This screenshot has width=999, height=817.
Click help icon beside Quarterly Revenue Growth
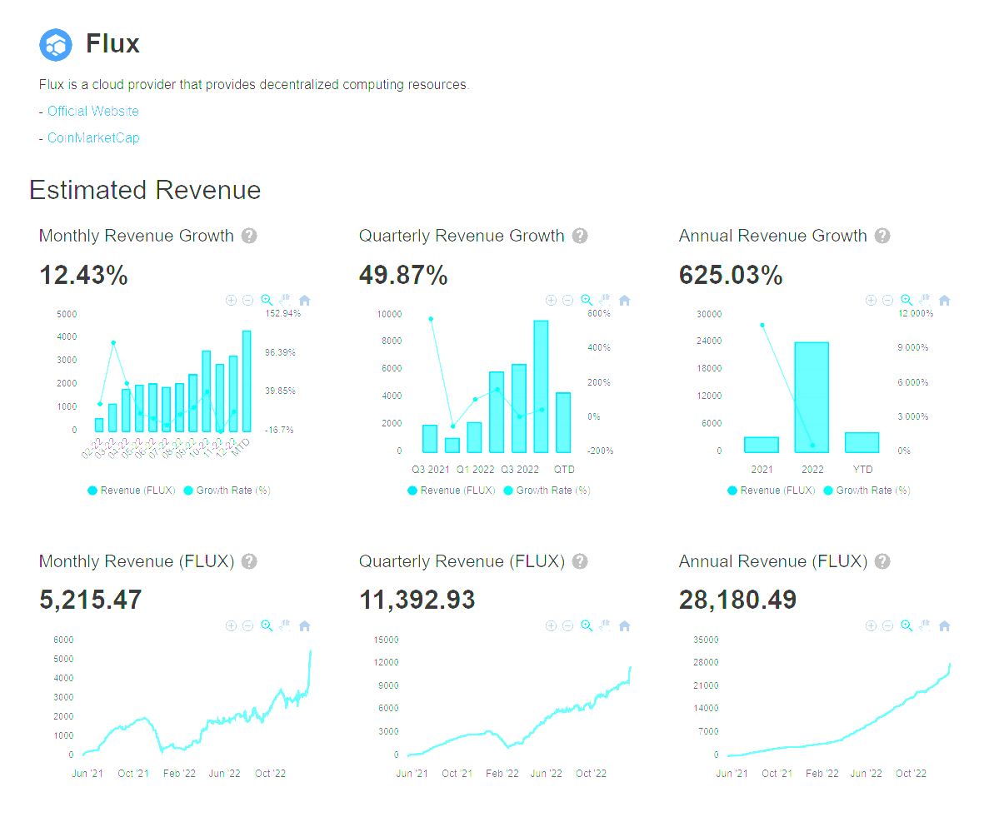coord(580,236)
